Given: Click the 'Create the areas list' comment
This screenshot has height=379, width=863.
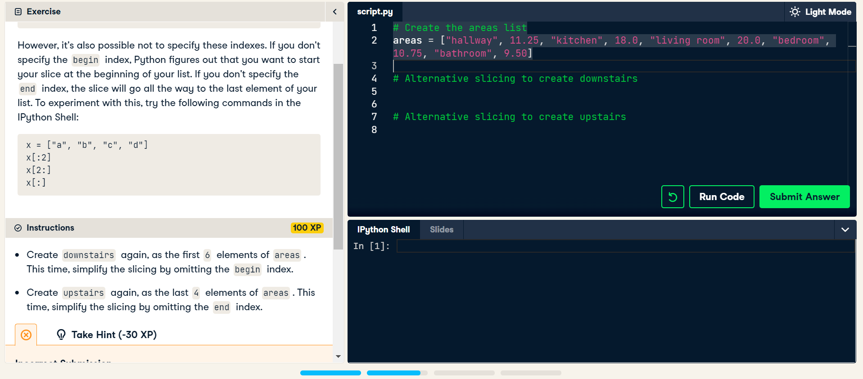Looking at the screenshot, I should pyautogui.click(x=460, y=28).
